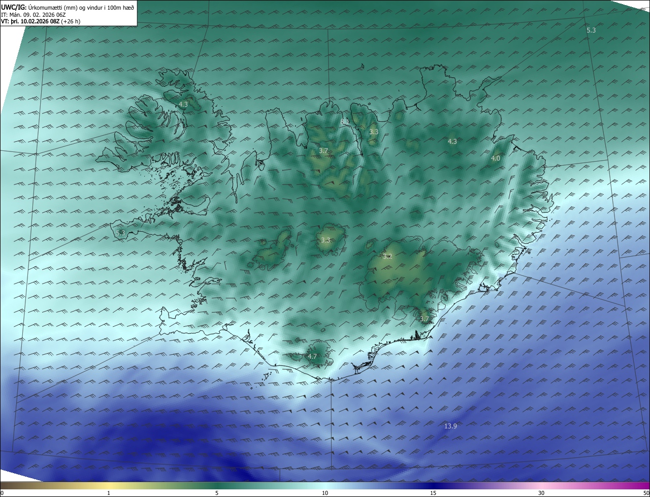This screenshot has width=650, height=497.
Task: Click the color bar at the 1 mark
Action: [109, 485]
